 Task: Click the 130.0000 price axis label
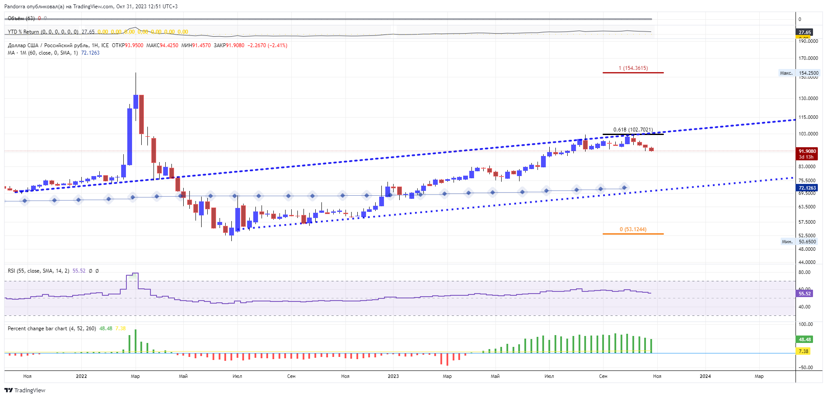(808, 98)
